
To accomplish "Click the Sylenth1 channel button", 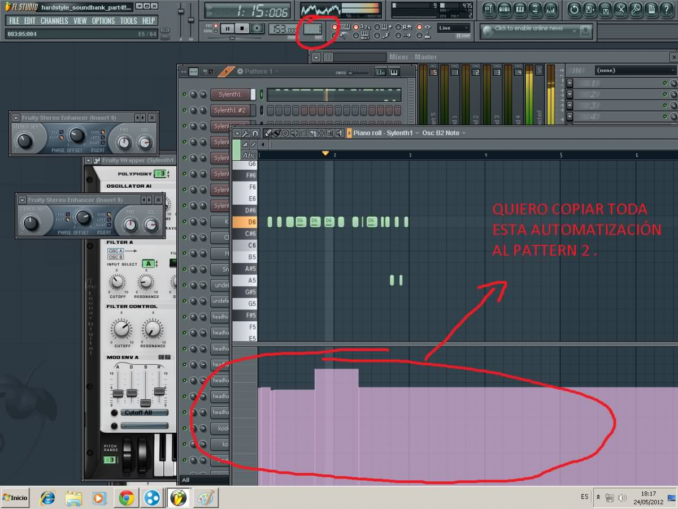I will click(230, 94).
